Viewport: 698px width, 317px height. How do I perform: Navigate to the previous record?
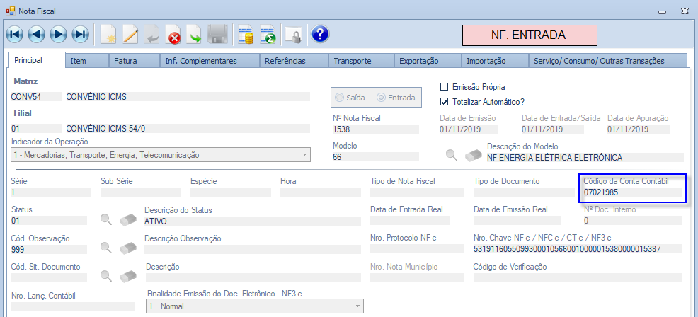tap(37, 34)
